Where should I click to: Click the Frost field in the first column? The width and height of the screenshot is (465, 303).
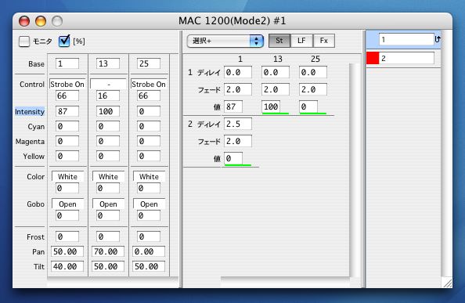67,236
